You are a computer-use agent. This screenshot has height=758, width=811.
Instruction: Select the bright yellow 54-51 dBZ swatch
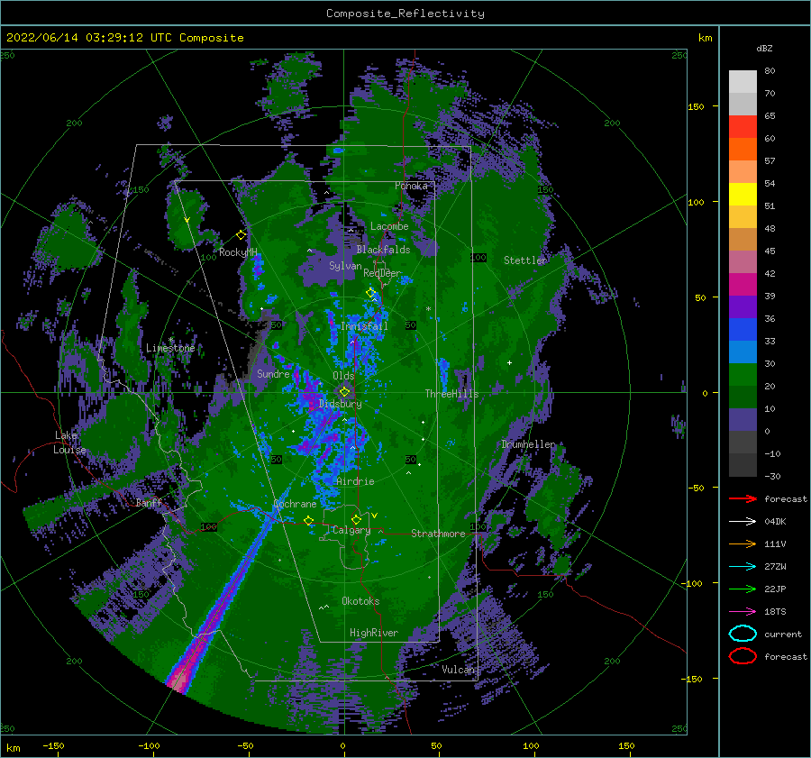click(x=743, y=195)
